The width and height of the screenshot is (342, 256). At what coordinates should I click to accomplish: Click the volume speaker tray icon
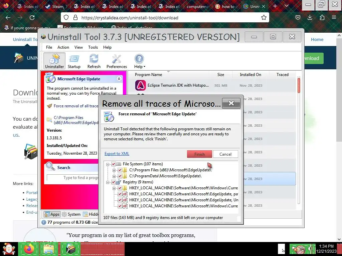310,249
